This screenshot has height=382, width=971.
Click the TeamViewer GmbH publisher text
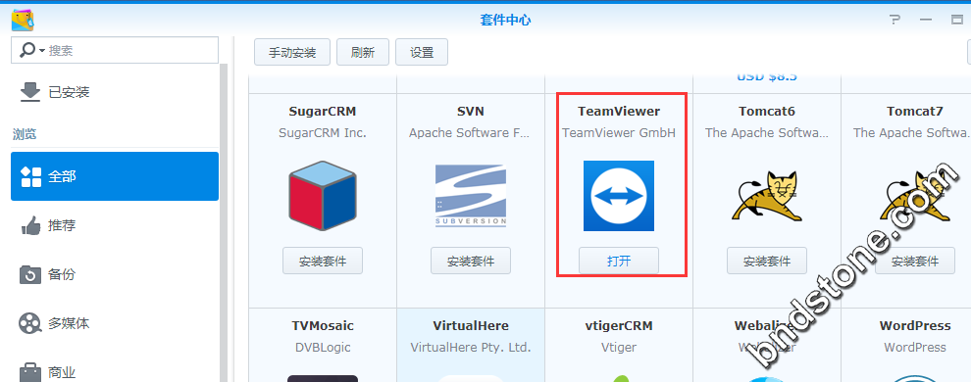pyautogui.click(x=619, y=133)
